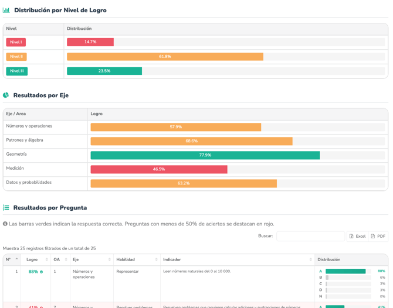The height and width of the screenshot is (308, 393).
Task: Click the Buscar search field
Action: [x=310, y=237]
